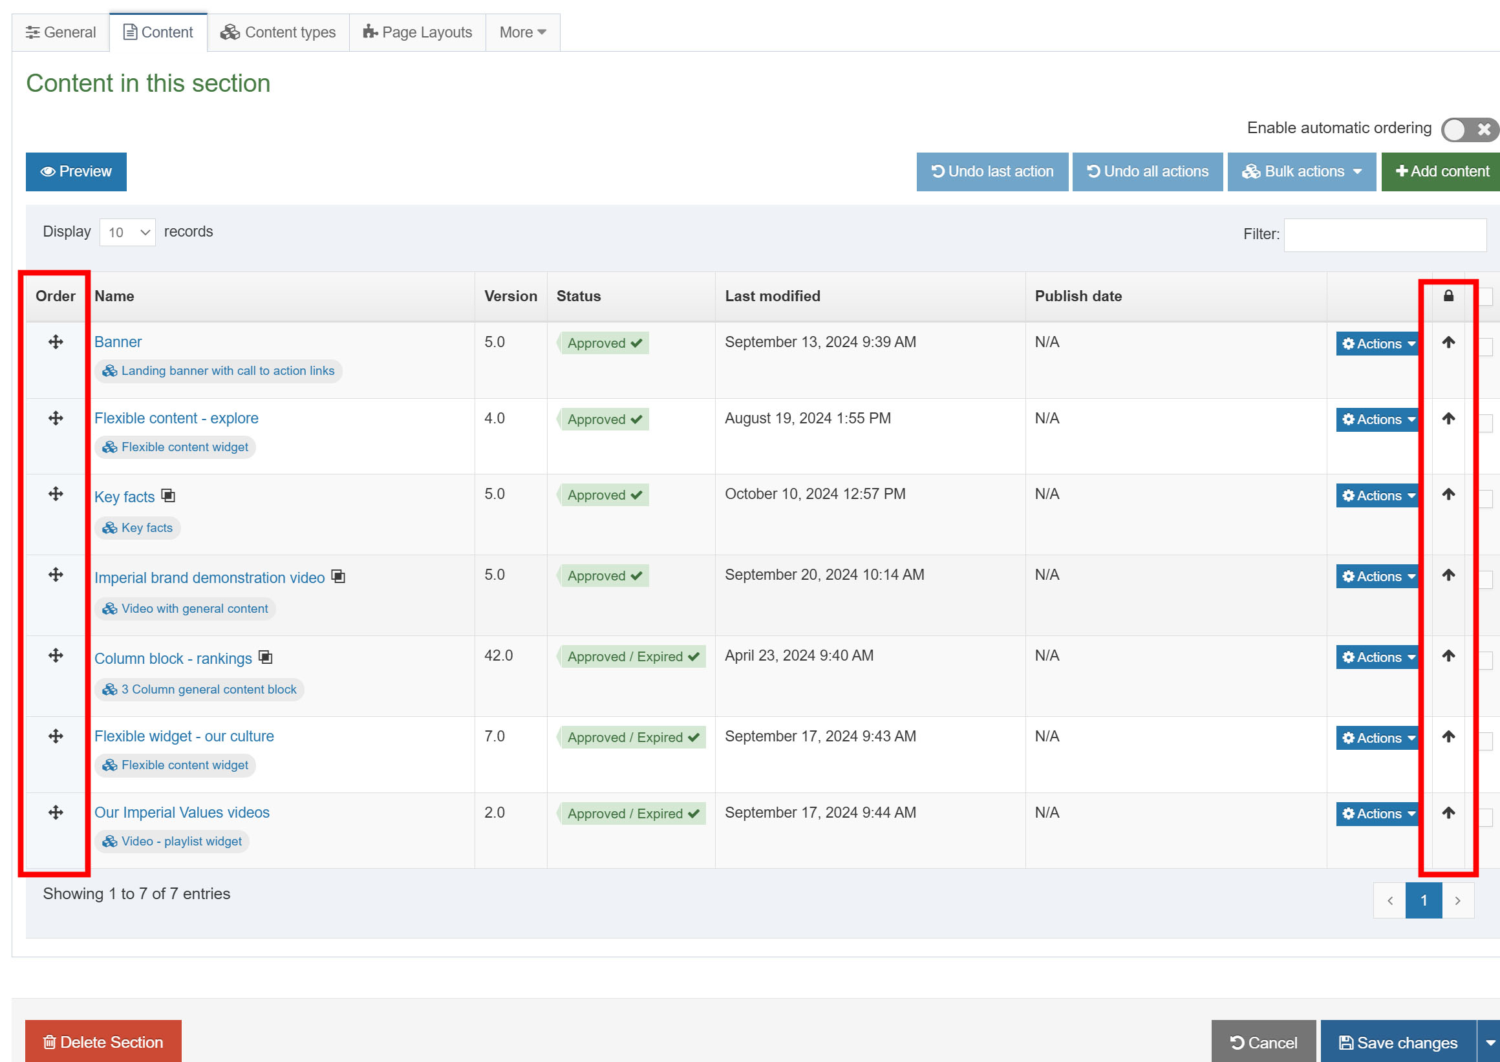Switch to the Content types tab

(279, 33)
